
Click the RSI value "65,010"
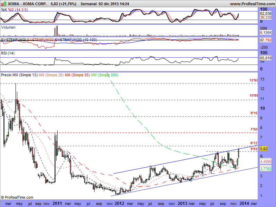[x=266, y=58]
